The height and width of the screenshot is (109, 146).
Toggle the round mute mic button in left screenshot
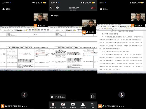pyautogui.click(x=24, y=95)
